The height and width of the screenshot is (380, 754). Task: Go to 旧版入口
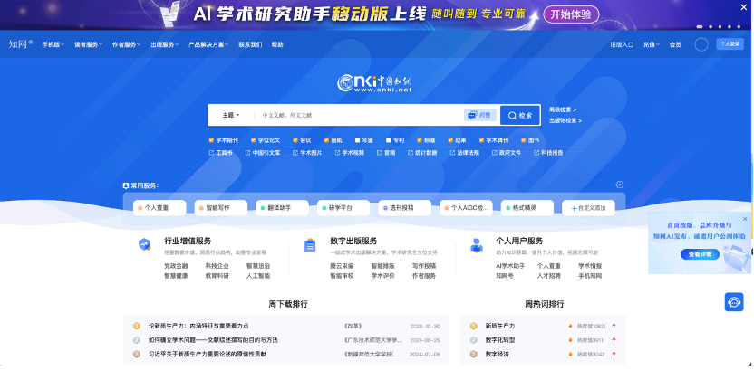tap(622, 44)
